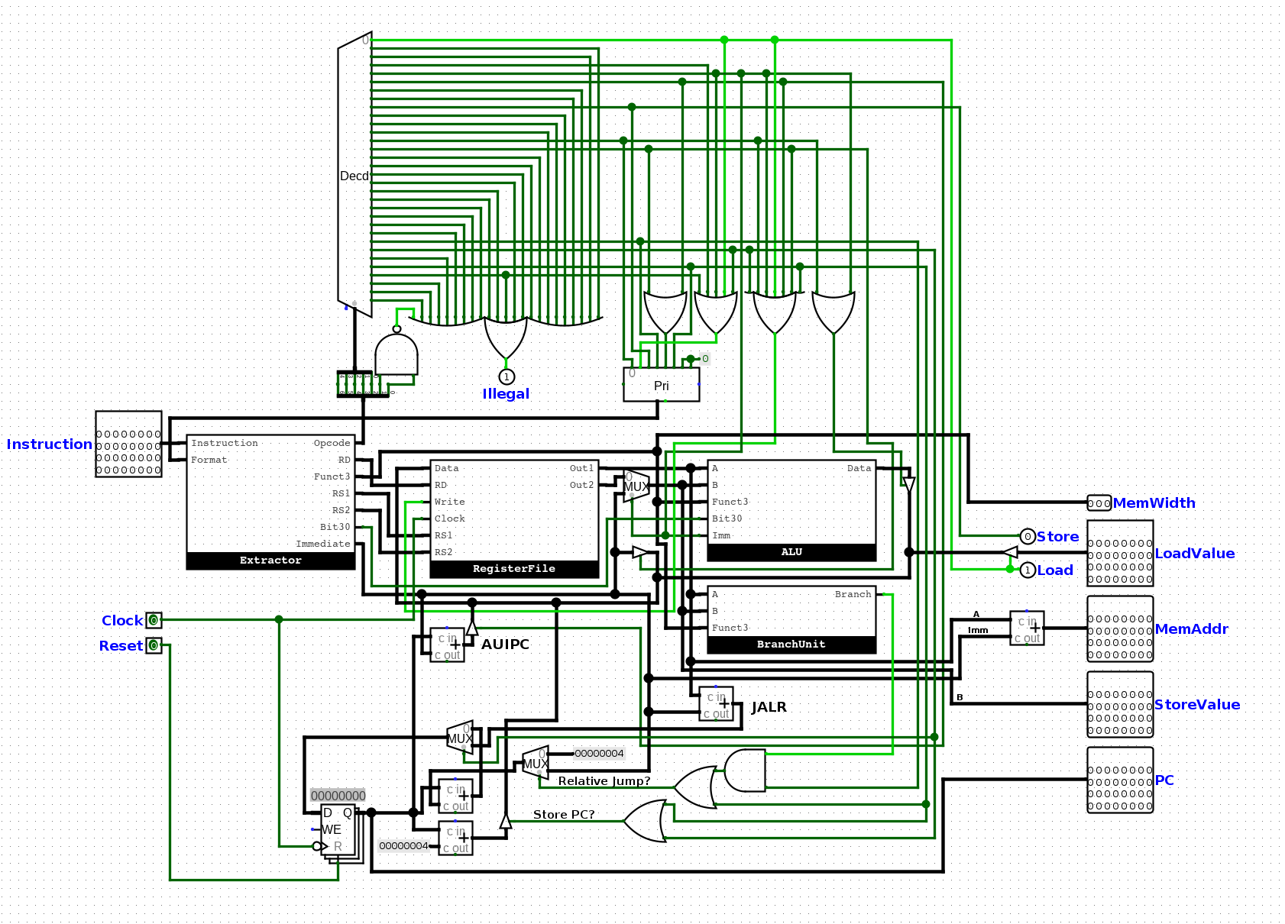
Task: Select the RegisterFile subcircuit block
Action: coord(514,519)
